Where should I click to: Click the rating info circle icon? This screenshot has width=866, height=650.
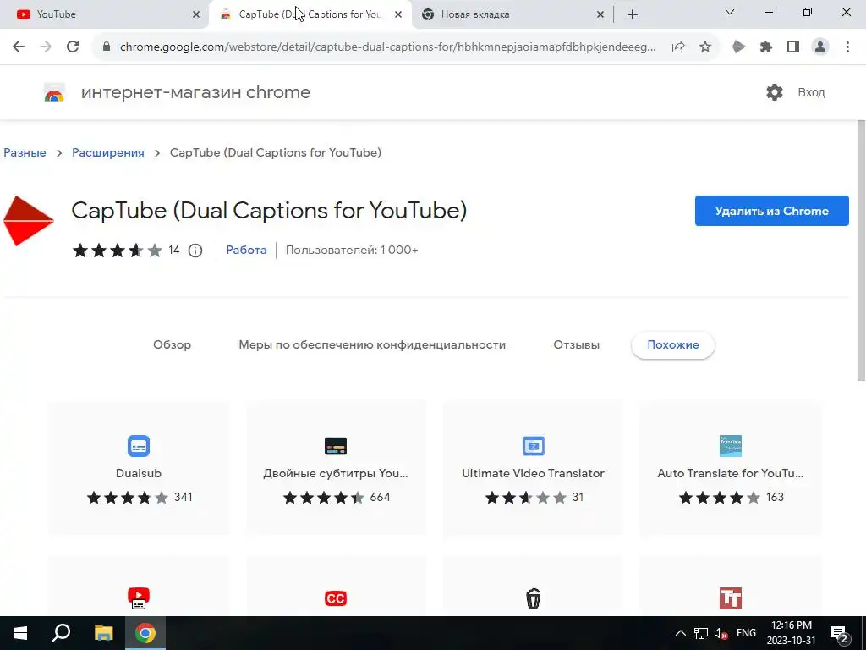pyautogui.click(x=195, y=251)
